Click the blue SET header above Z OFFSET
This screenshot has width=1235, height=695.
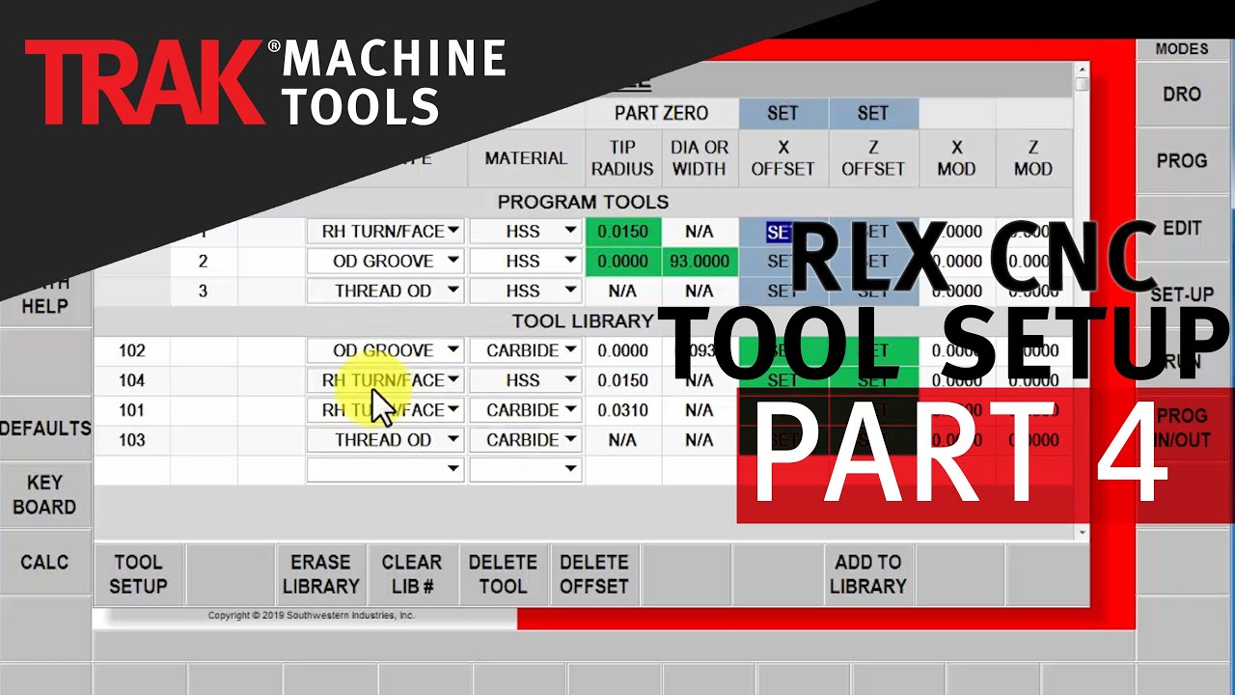[872, 113]
